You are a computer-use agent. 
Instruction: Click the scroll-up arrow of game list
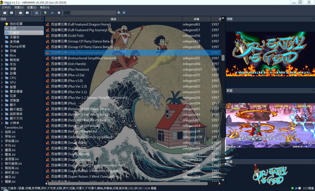pos(223,18)
